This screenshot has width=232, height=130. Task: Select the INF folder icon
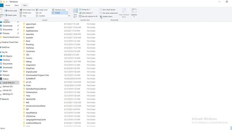[24, 109]
